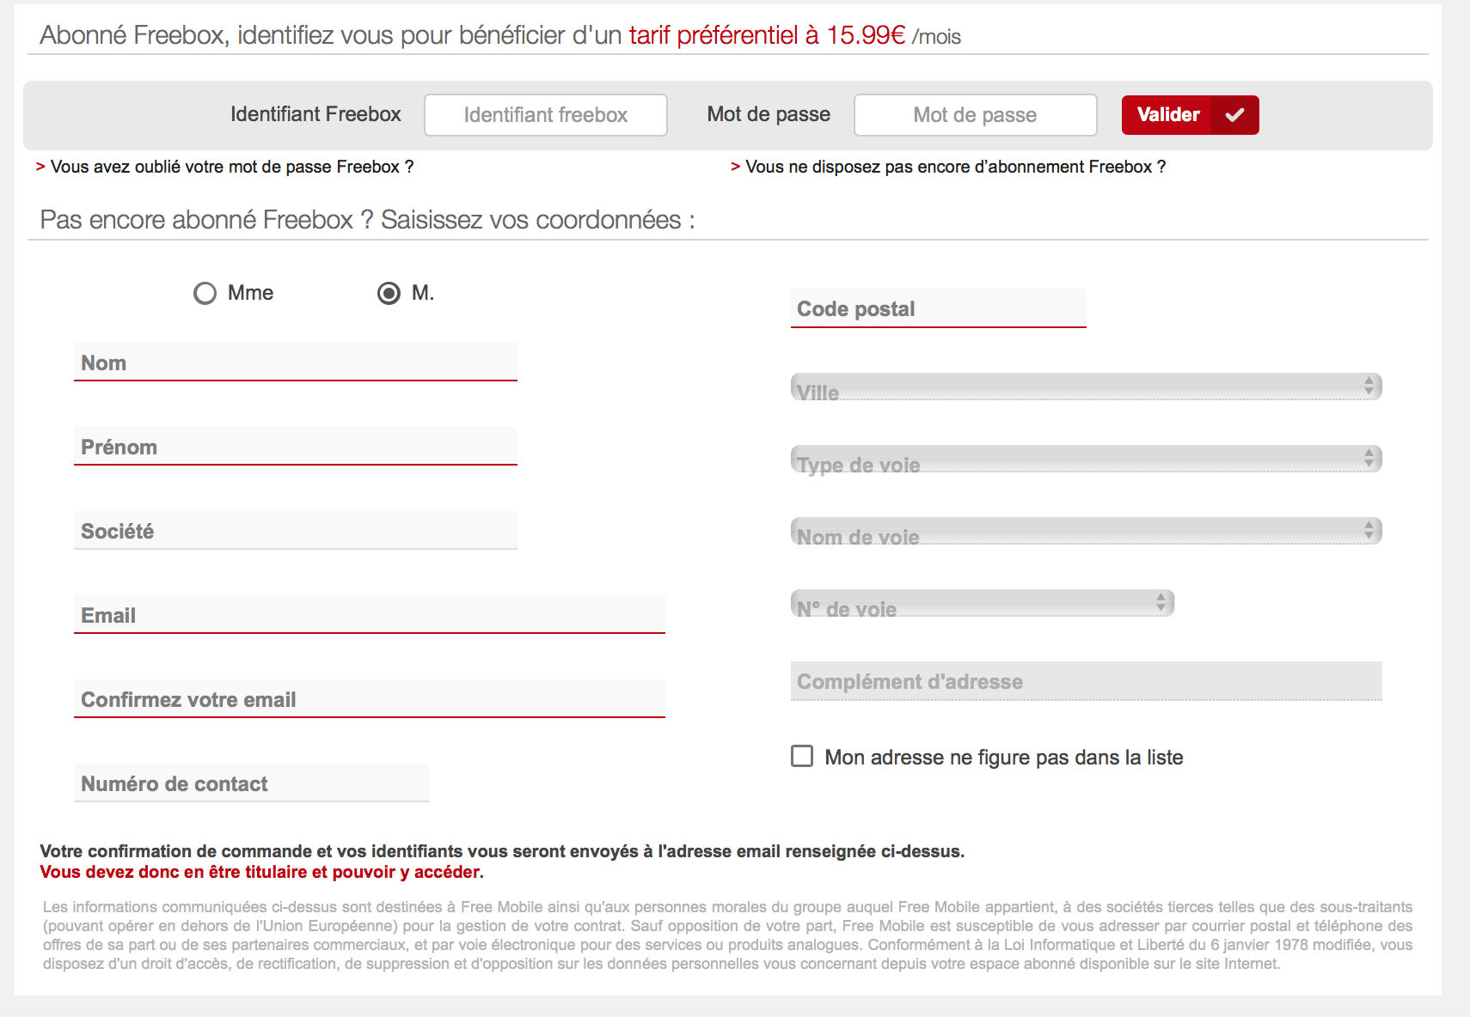Select the M. radio button

[x=389, y=294]
